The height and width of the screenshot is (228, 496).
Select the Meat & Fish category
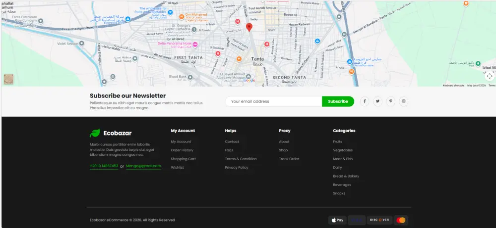point(343,159)
